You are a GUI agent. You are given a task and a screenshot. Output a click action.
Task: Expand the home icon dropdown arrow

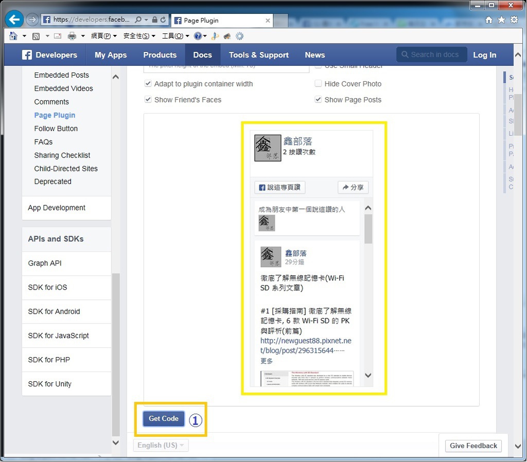(x=24, y=36)
